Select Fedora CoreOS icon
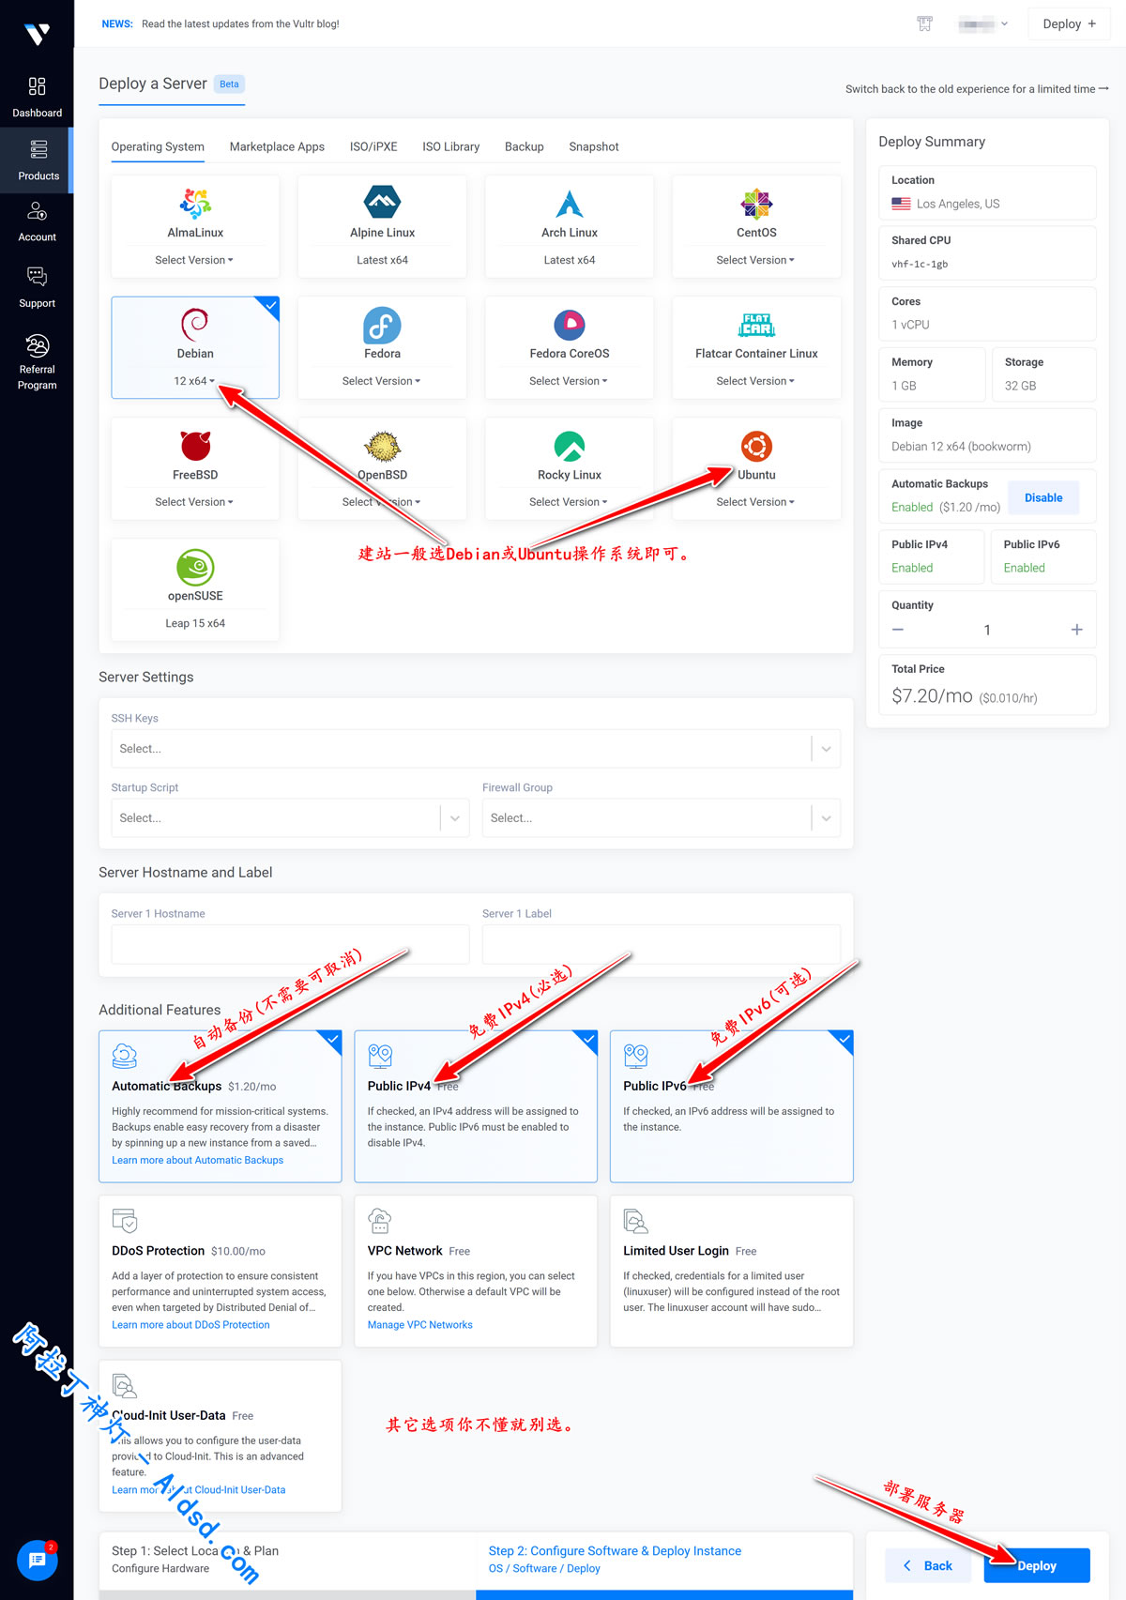1126x1600 pixels. click(570, 325)
